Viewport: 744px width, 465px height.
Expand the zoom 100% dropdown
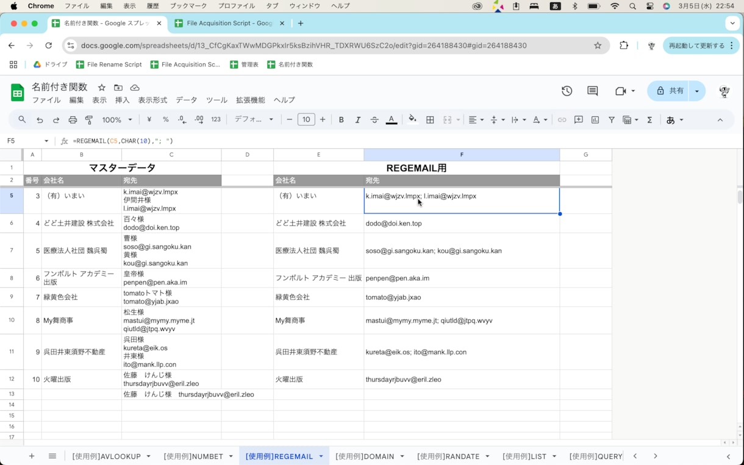pos(117,120)
